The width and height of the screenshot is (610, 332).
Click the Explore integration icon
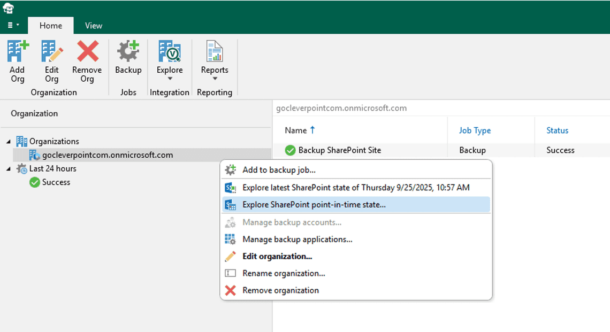170,53
